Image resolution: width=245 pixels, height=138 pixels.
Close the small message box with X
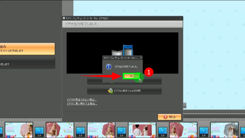tap(141, 57)
